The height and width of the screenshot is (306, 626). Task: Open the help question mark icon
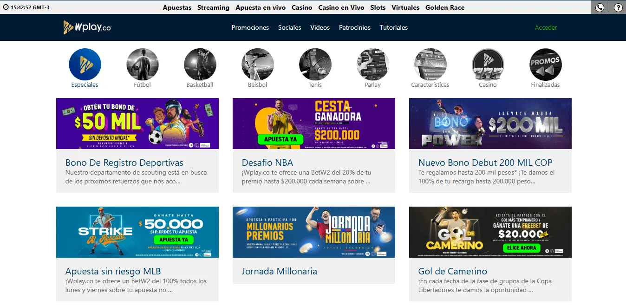pos(618,7)
